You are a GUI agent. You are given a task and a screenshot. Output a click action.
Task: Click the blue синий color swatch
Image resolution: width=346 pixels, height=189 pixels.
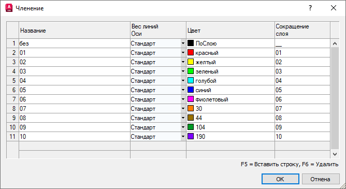coord(191,90)
